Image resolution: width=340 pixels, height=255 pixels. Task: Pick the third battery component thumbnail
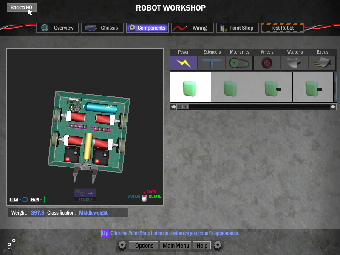[272, 88]
